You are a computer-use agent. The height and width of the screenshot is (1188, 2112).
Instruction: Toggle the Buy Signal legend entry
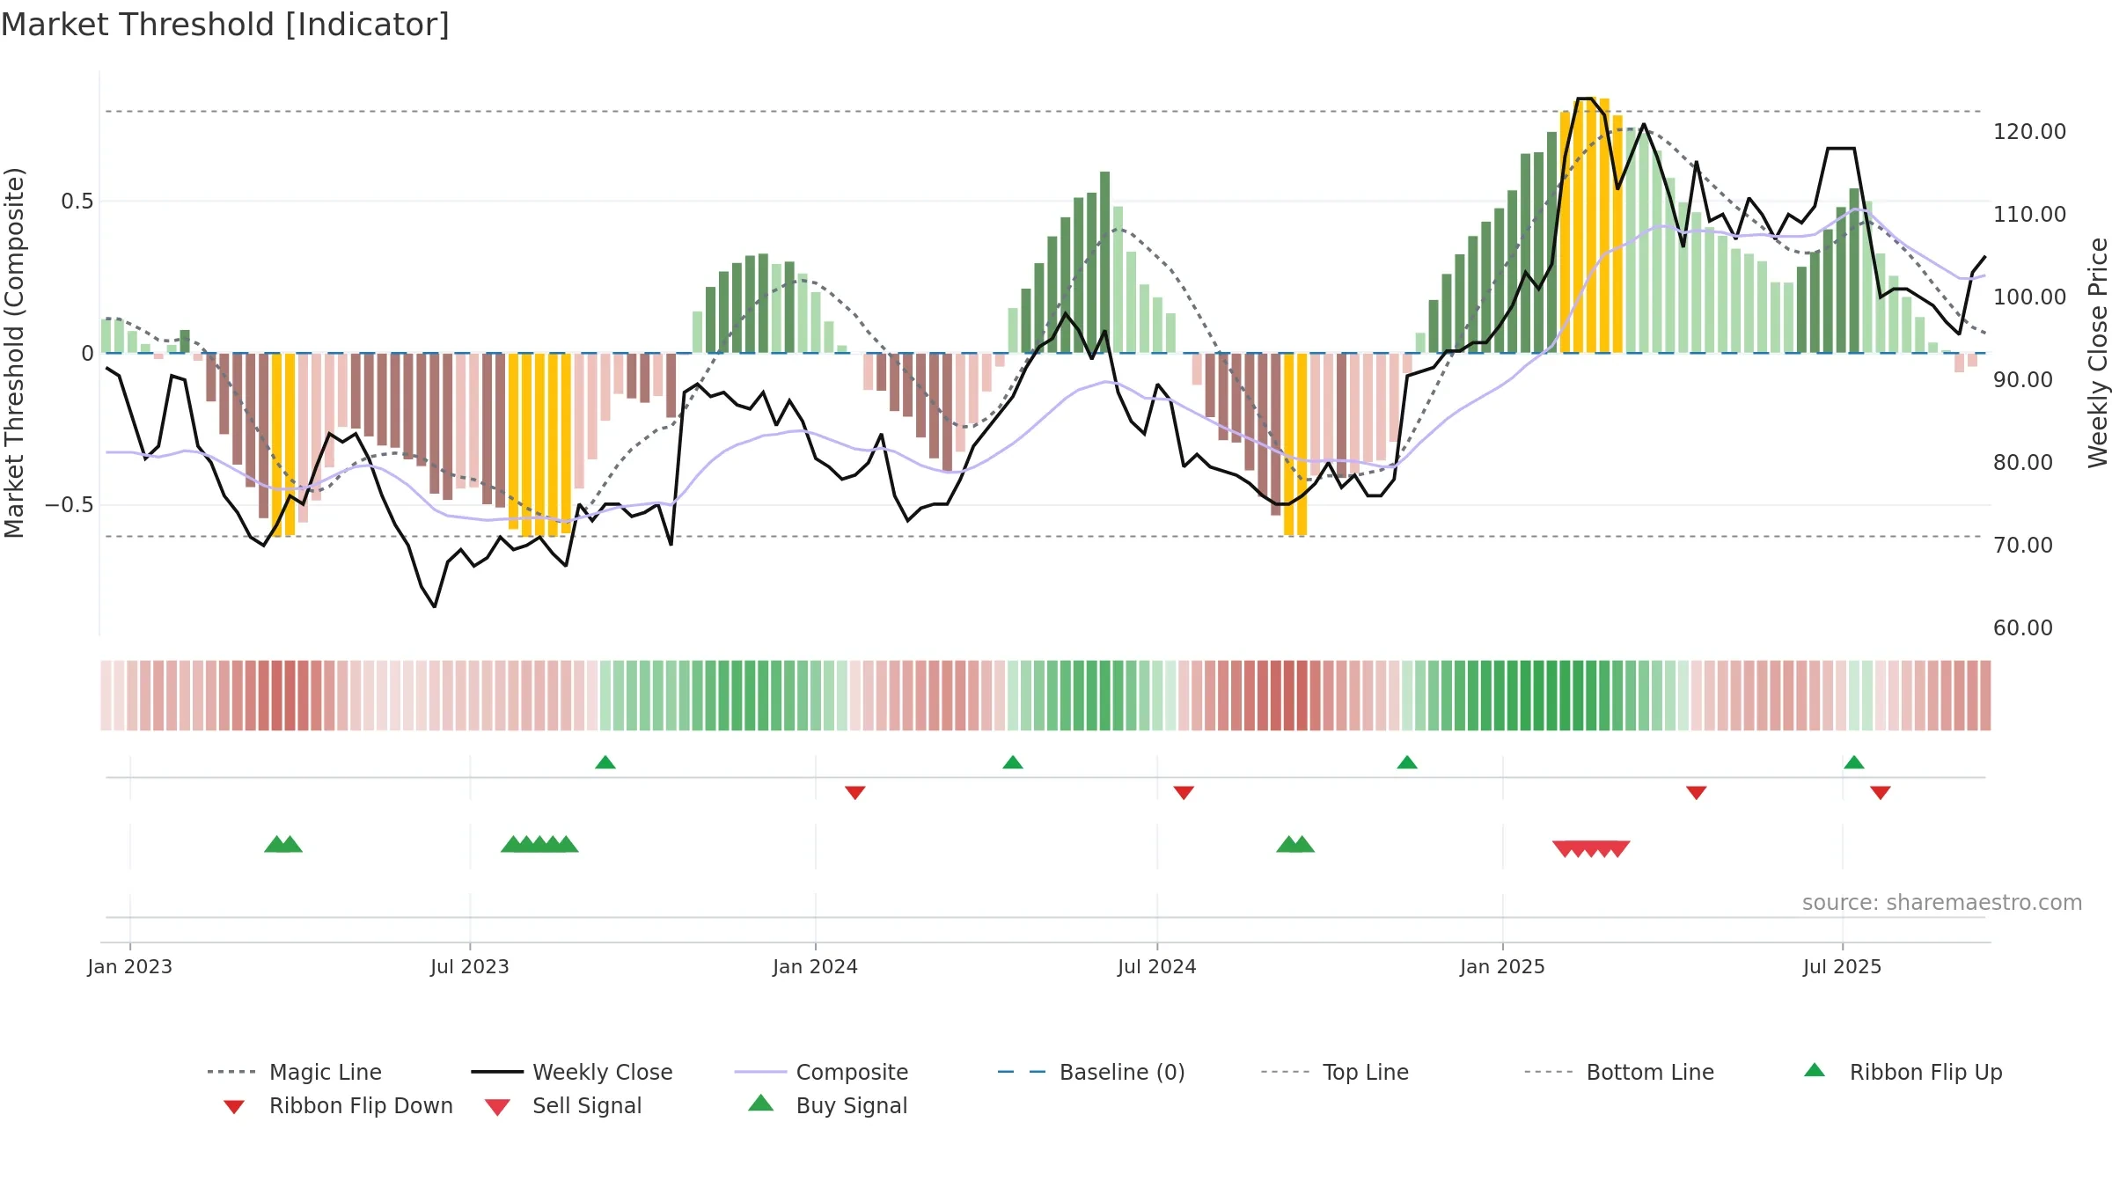[827, 1105]
